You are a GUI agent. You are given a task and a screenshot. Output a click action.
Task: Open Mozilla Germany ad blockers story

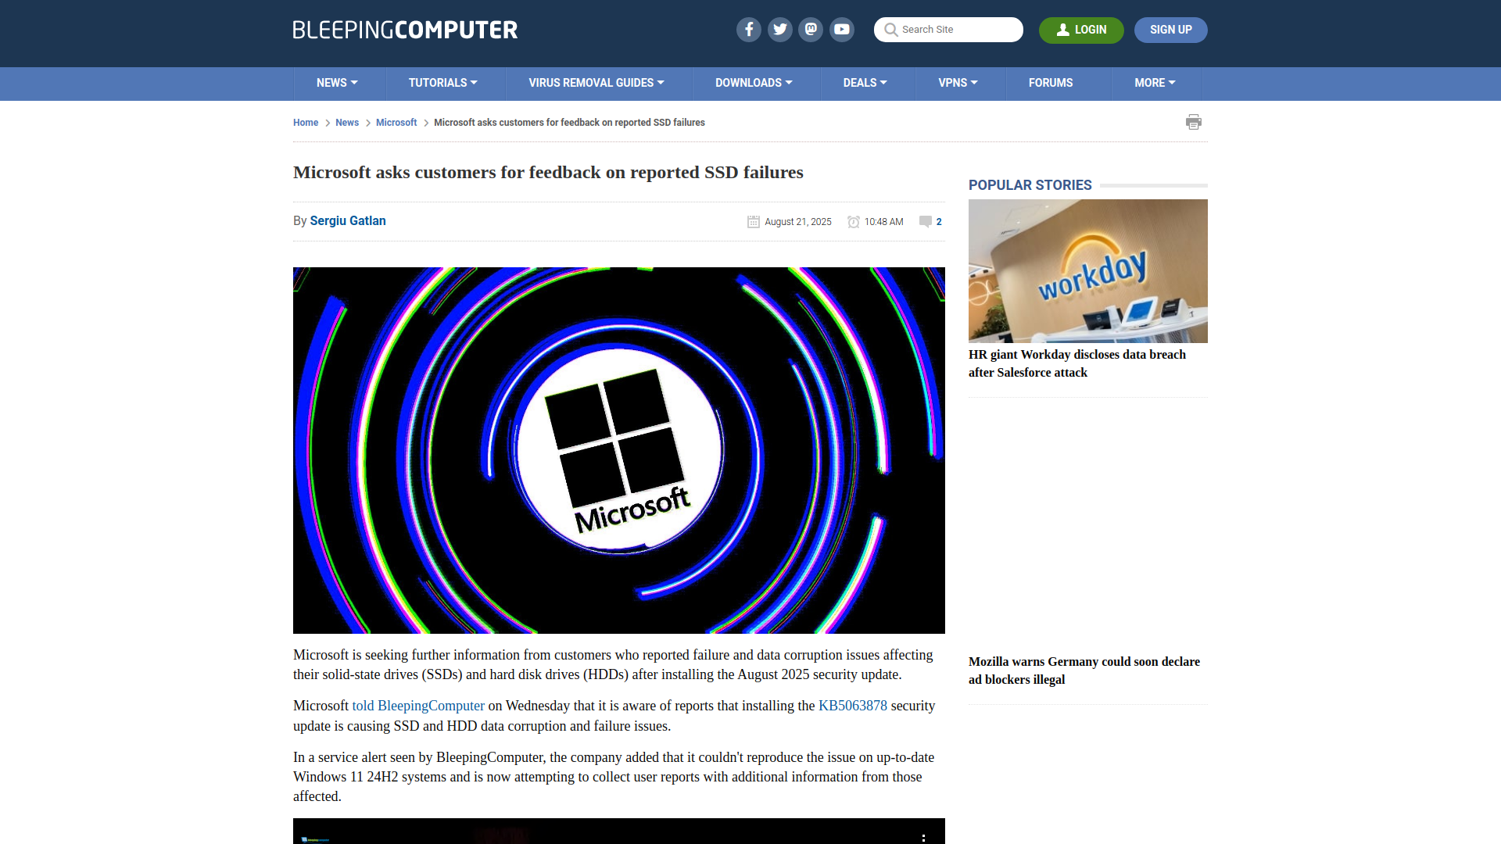[1084, 671]
